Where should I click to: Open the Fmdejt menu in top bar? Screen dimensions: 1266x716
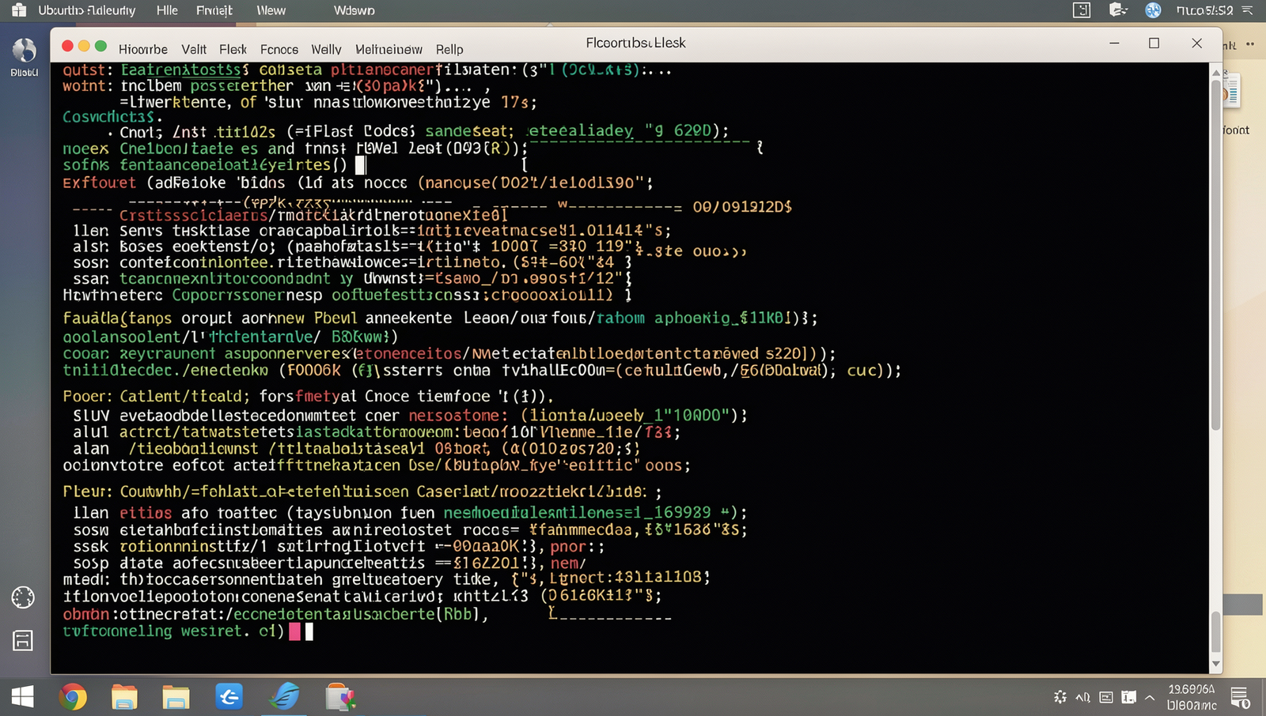(214, 10)
